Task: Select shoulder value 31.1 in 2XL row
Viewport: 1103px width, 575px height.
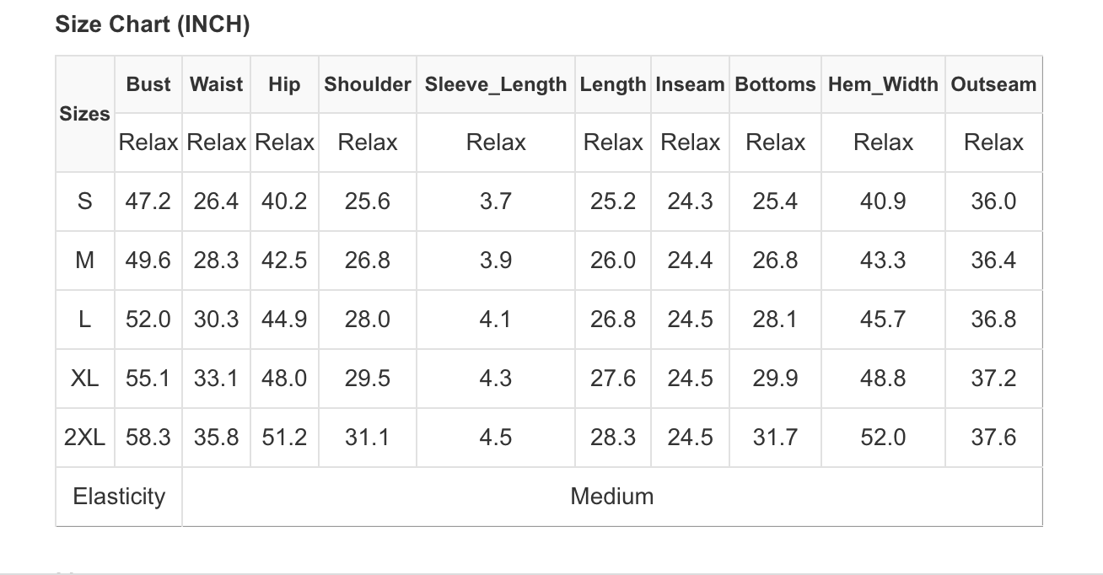Action: (x=367, y=438)
